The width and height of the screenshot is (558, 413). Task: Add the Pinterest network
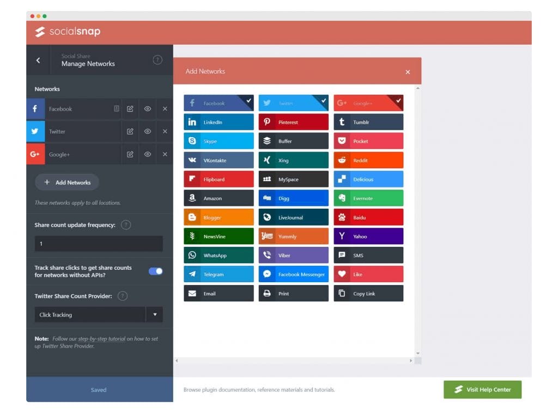coord(293,122)
